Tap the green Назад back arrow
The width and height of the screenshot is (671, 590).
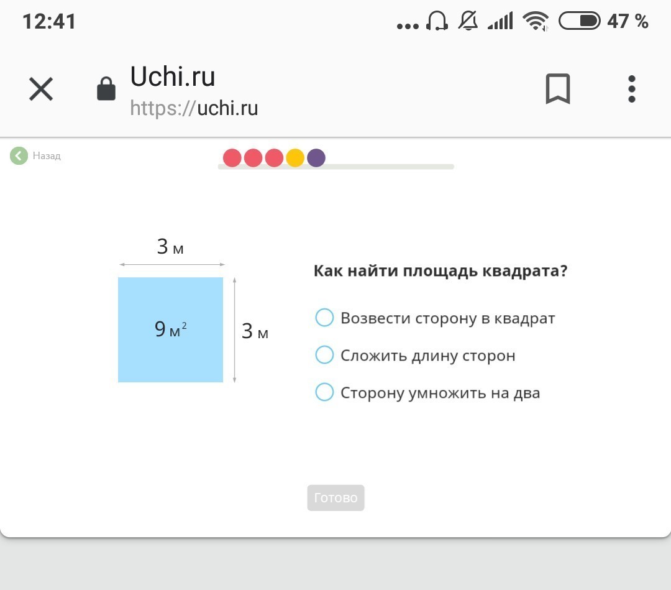click(19, 156)
